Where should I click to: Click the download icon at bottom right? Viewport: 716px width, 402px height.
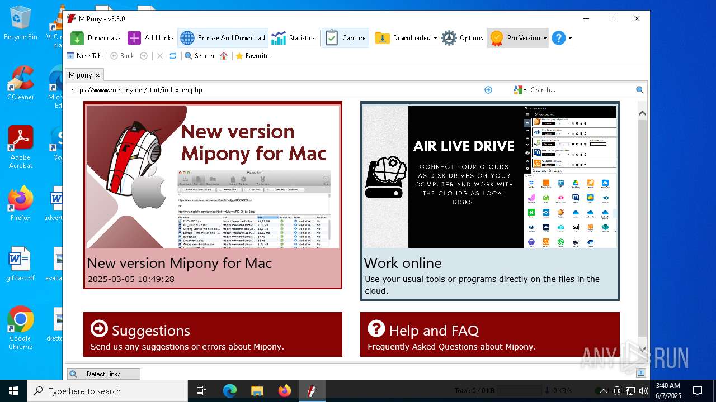tap(641, 373)
